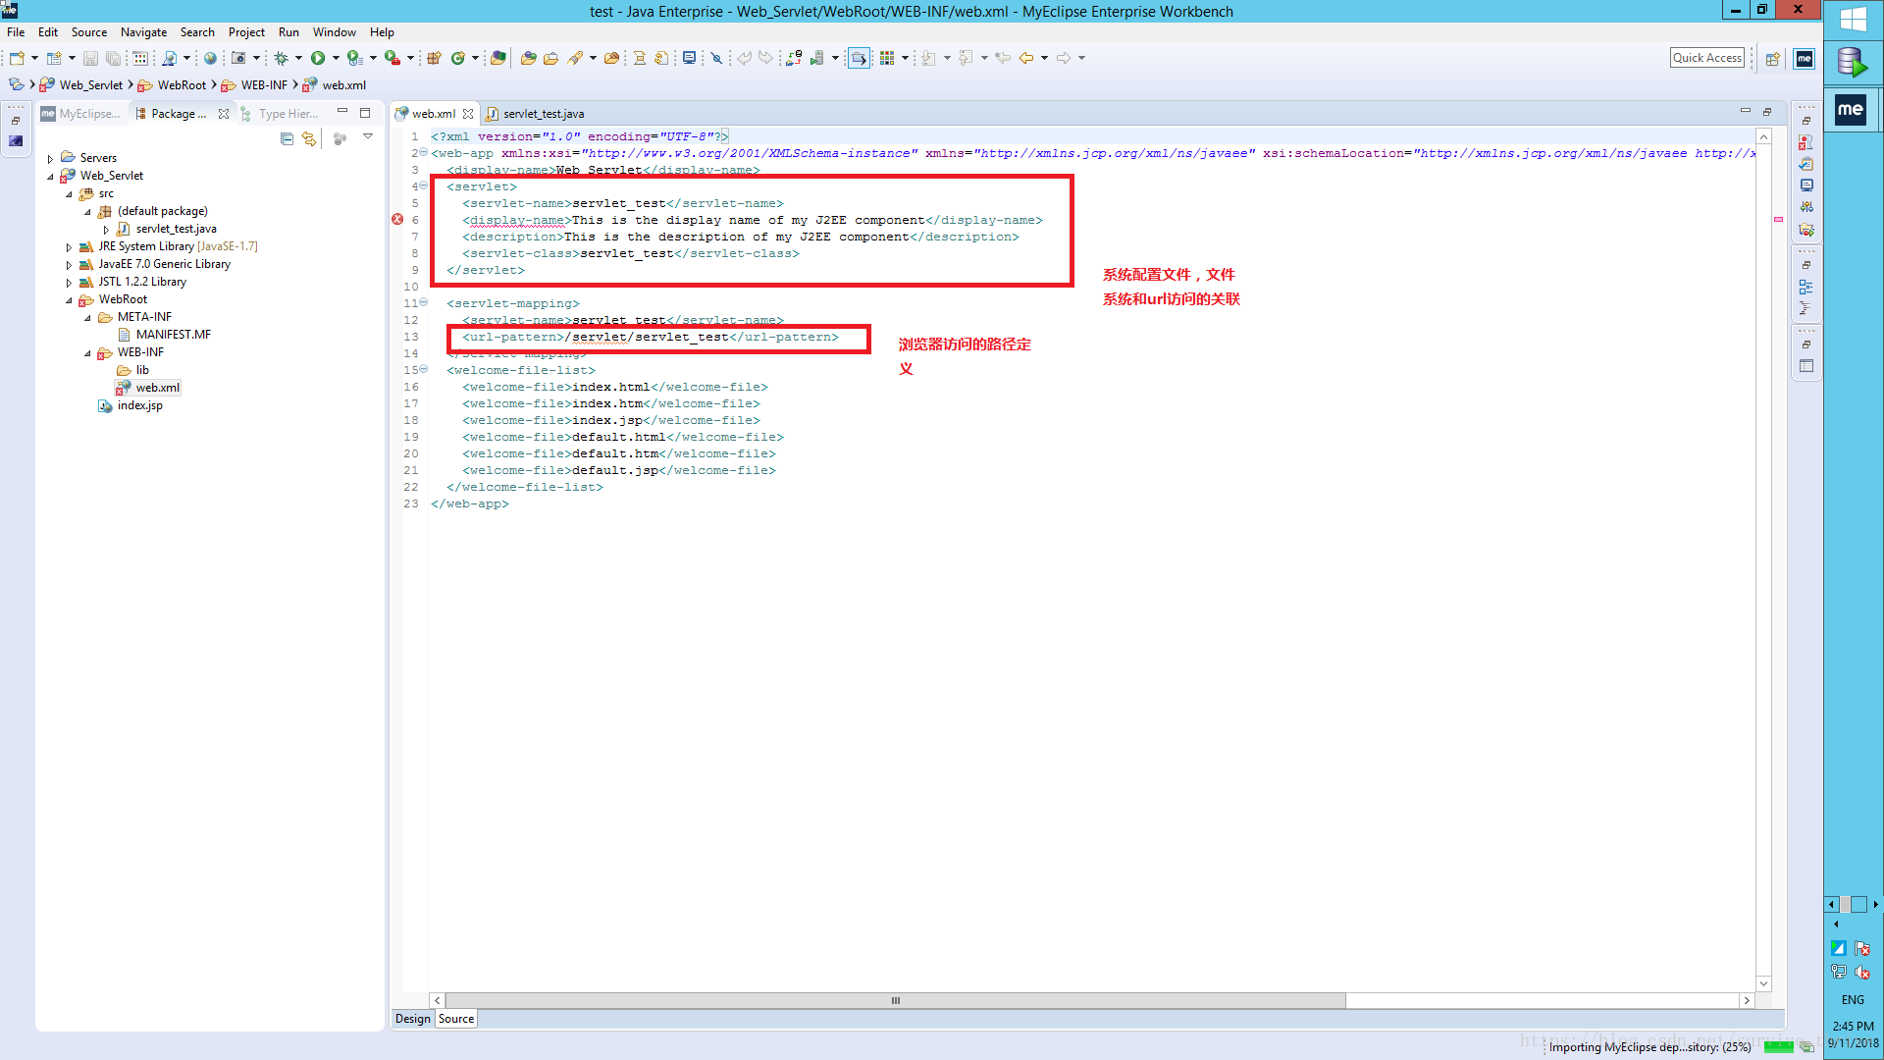Toggle fold on welcome-file-list line 15

424,370
